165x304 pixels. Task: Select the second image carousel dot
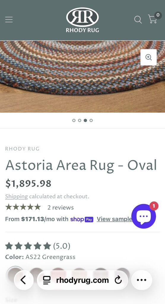point(80,120)
